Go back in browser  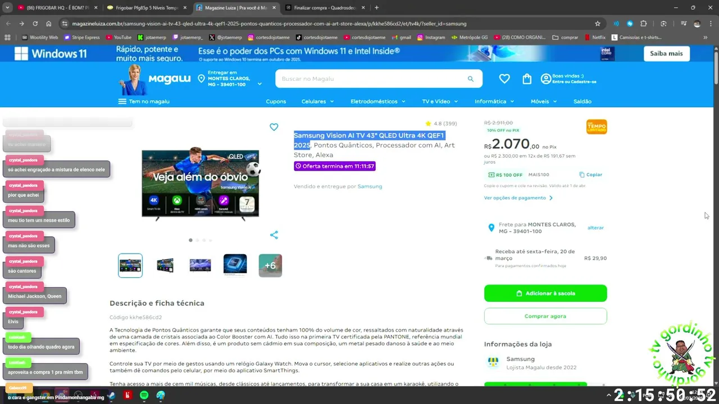point(8,24)
